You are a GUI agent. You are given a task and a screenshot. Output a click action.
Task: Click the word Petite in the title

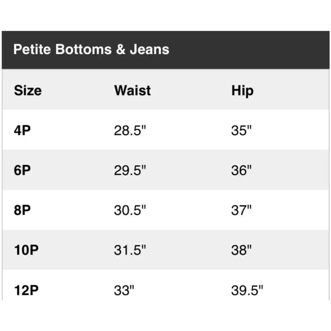[x=32, y=49]
